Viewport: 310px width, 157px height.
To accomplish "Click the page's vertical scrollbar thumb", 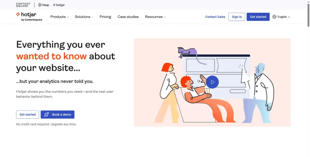I will click(308, 15).
